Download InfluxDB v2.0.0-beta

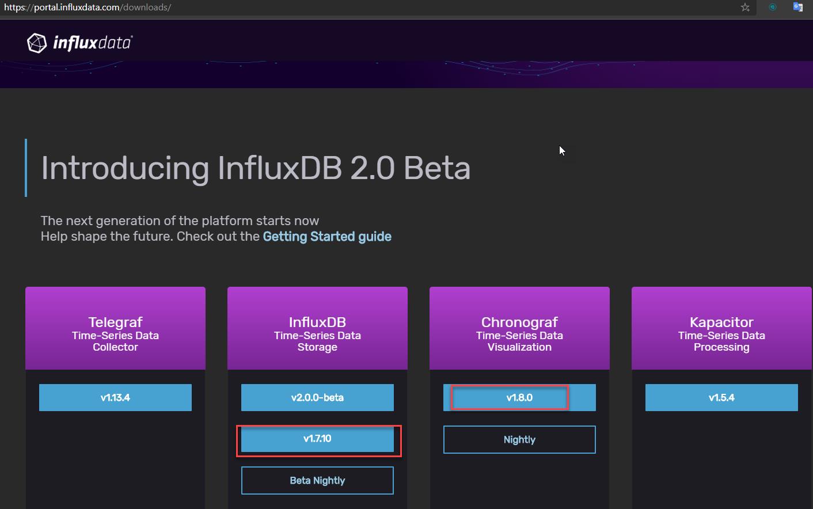tap(317, 397)
